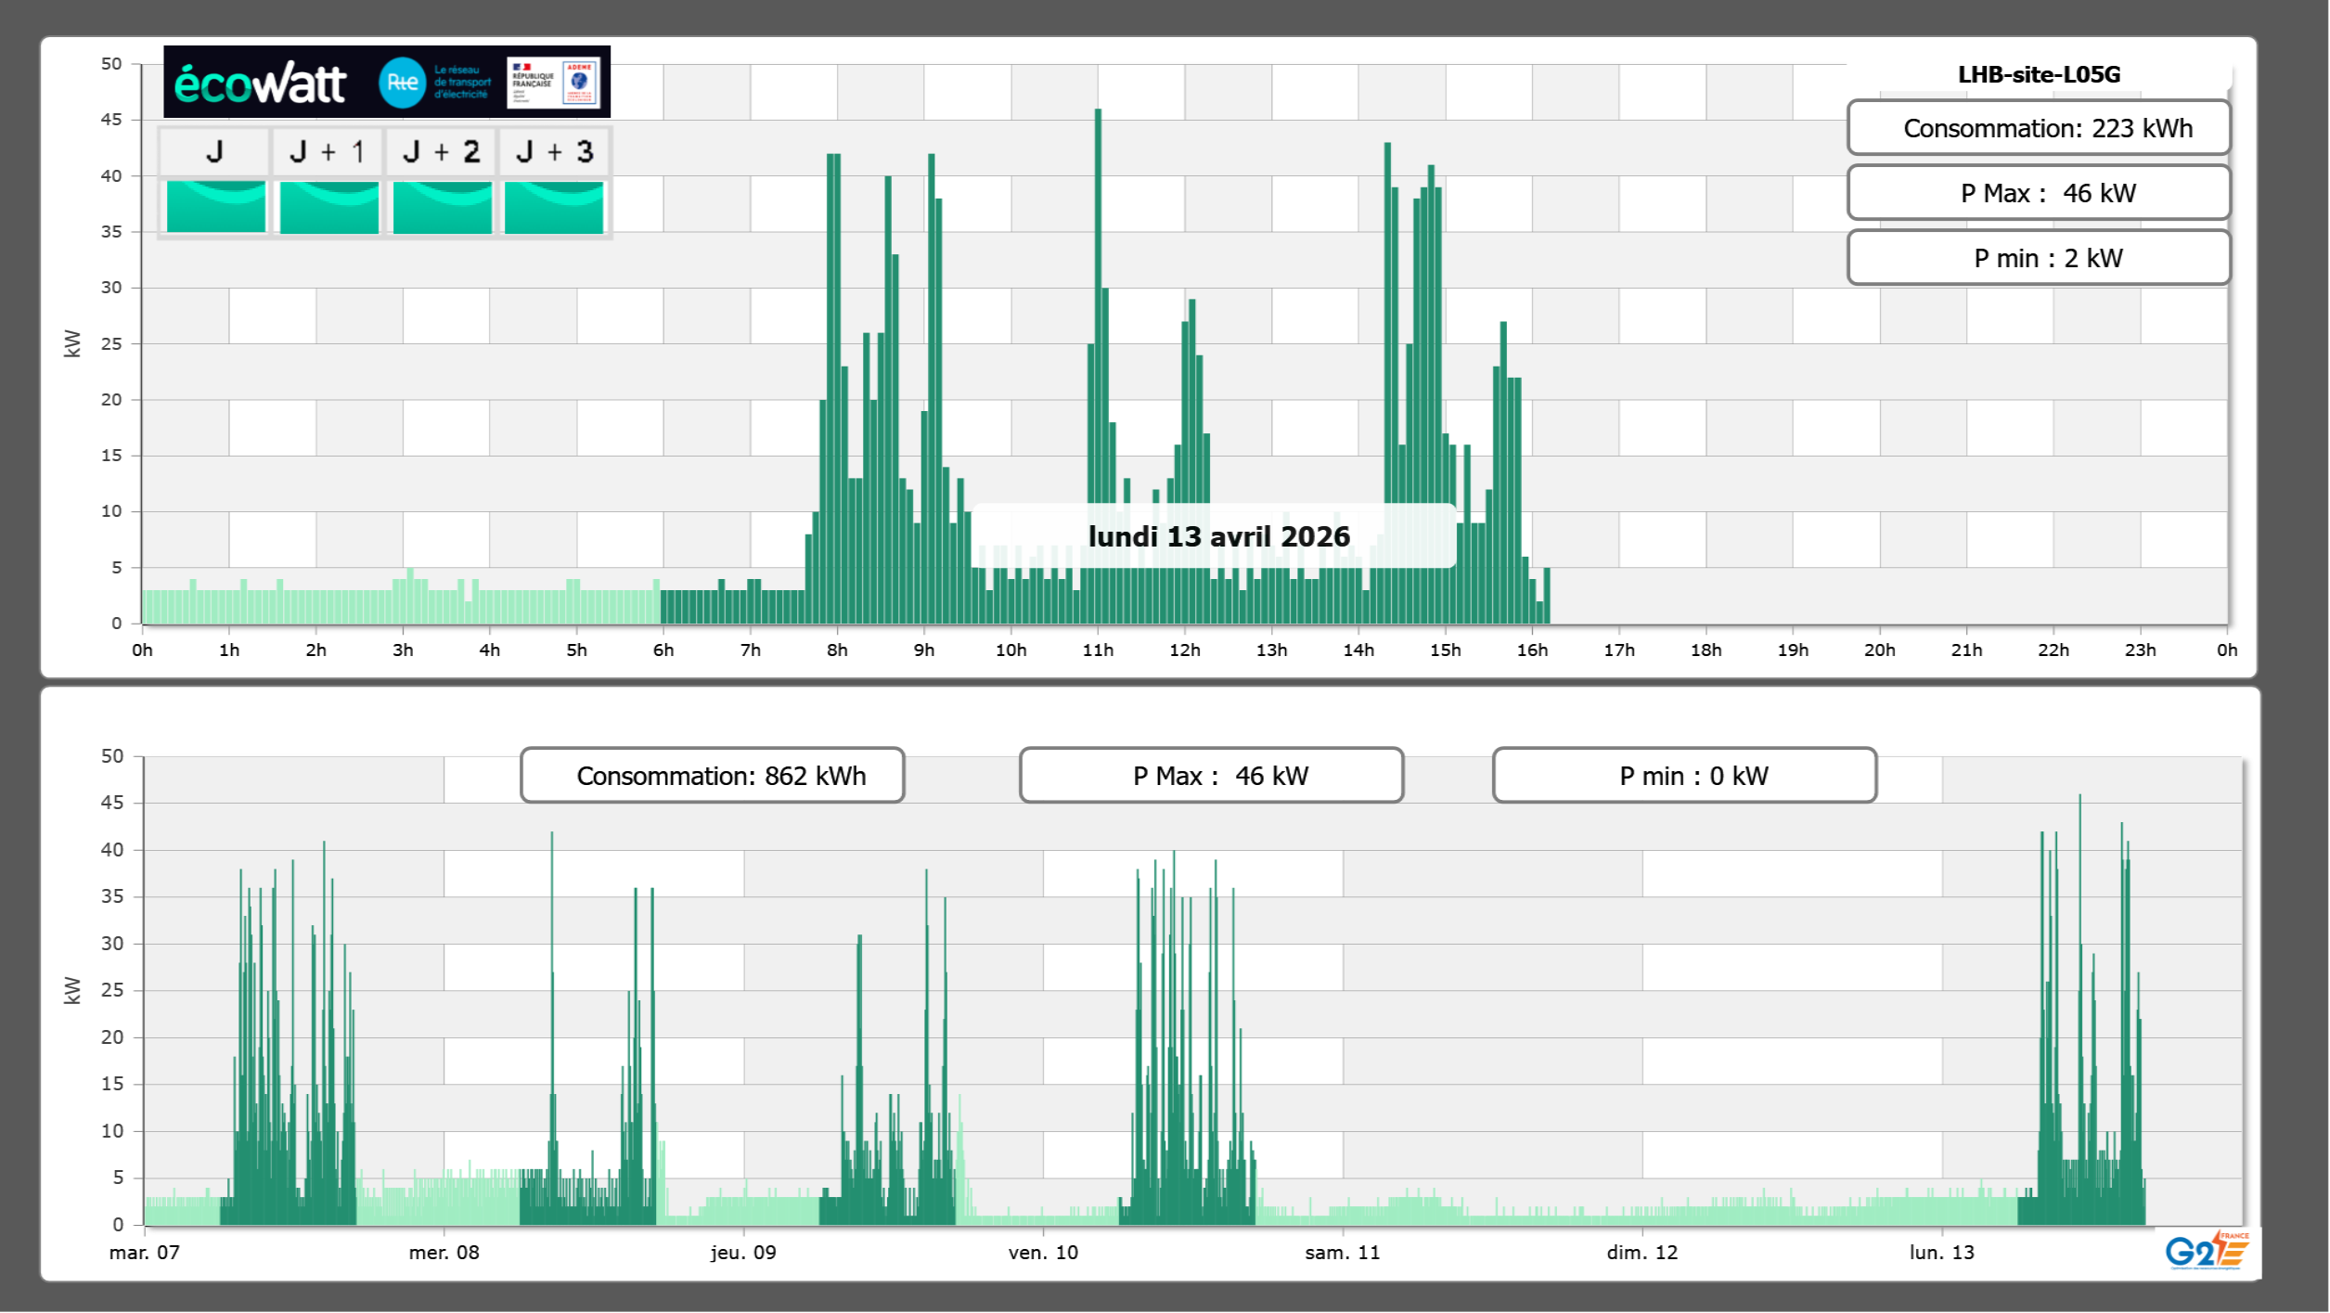Click the green signal icon under J
The height and width of the screenshot is (1313, 2330).
pos(215,207)
